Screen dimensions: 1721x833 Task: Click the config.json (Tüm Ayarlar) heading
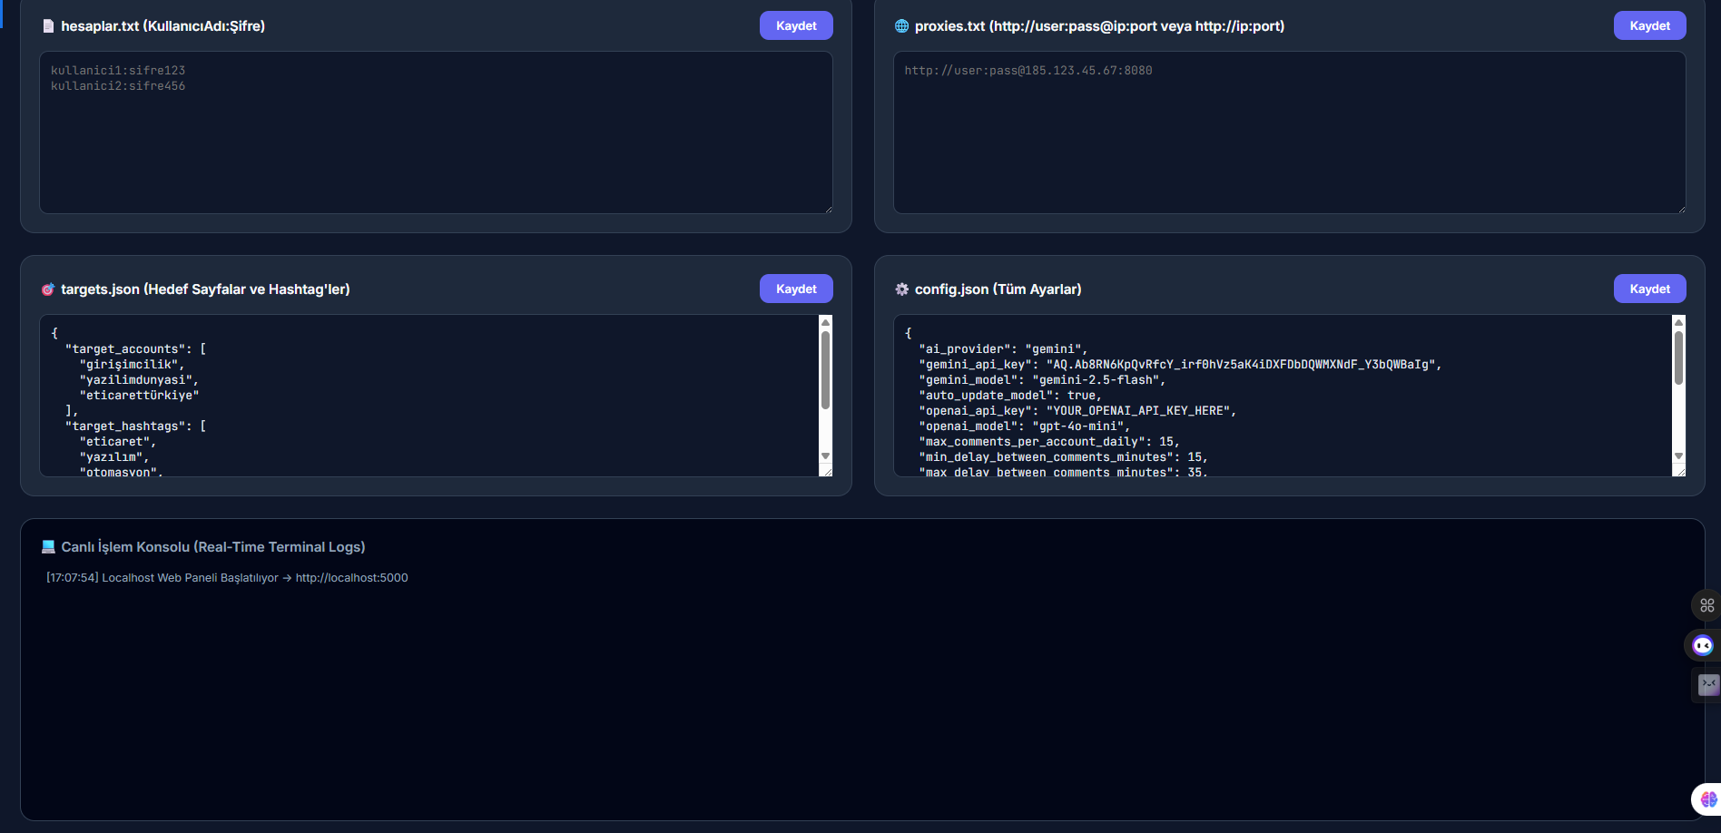(998, 289)
